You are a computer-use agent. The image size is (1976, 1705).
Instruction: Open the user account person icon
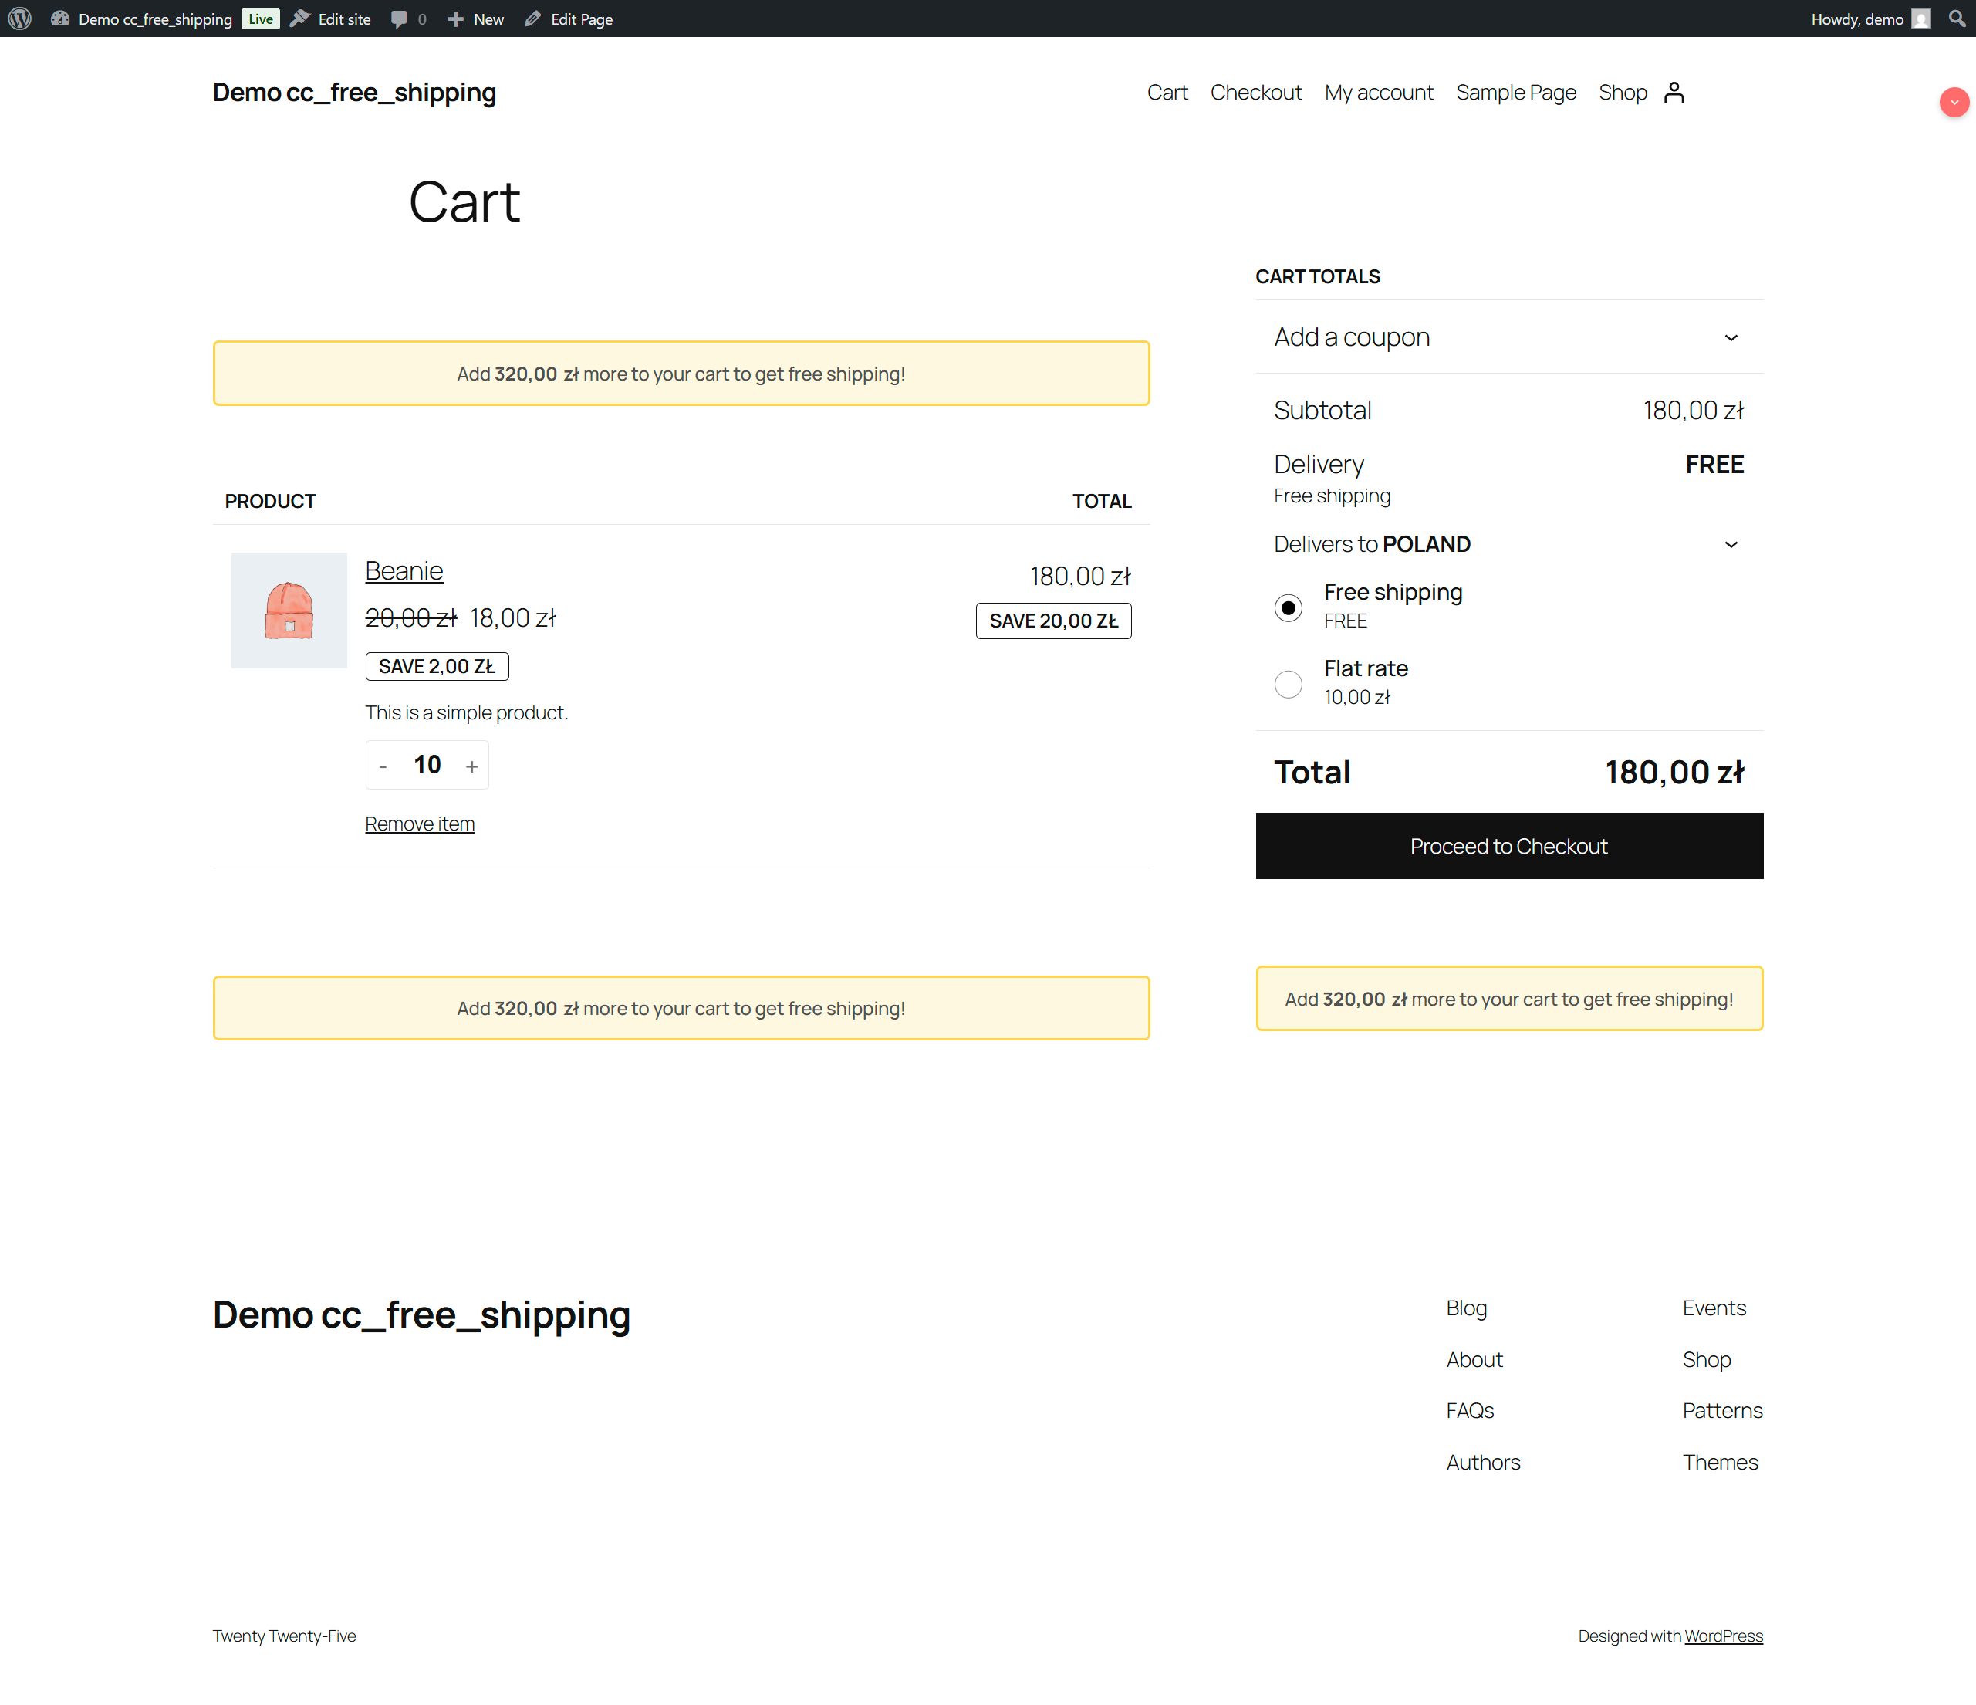pos(1674,93)
